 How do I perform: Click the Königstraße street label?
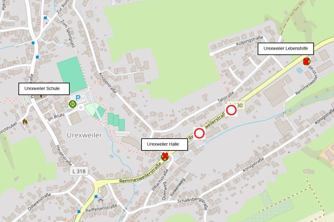coord(254,164)
